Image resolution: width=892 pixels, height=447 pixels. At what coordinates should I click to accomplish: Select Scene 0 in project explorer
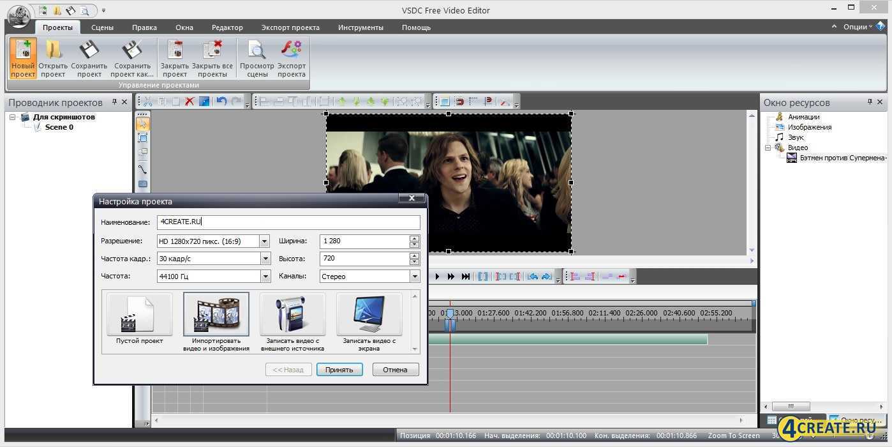point(59,127)
